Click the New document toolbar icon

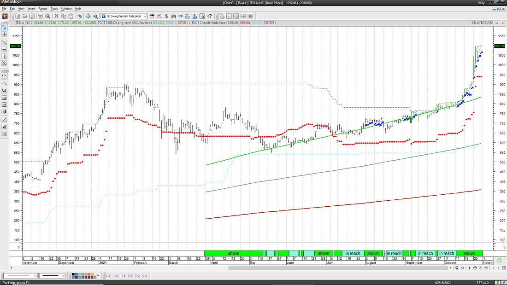click(18, 16)
